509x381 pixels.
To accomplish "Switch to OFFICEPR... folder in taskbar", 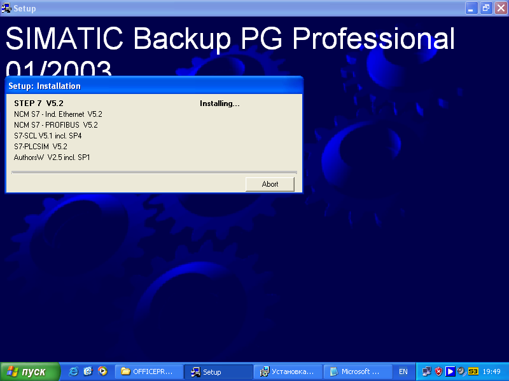I will pyautogui.click(x=149, y=371).
